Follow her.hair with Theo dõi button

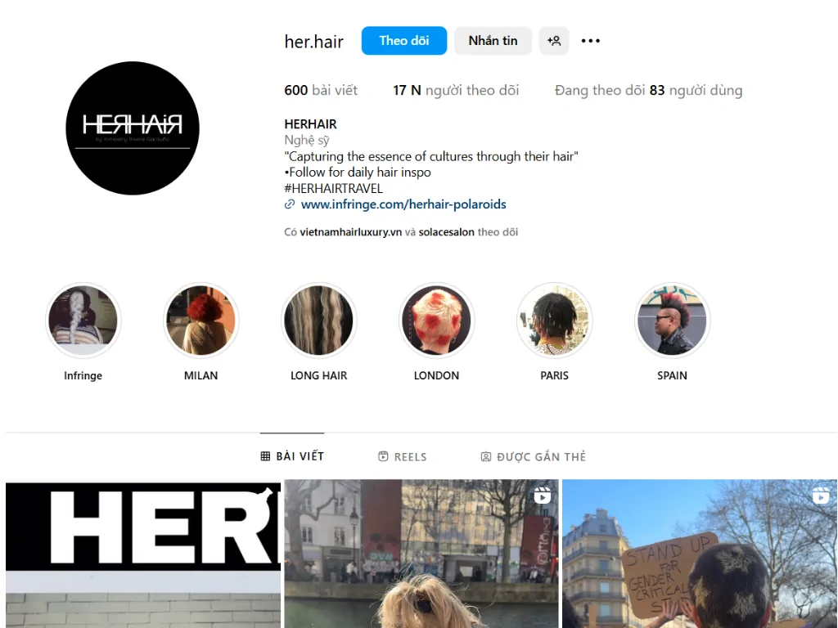(404, 41)
